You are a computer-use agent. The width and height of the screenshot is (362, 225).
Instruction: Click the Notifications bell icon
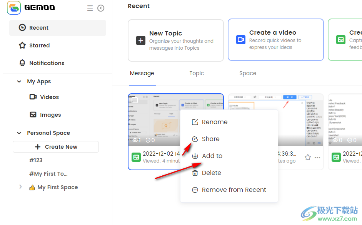tap(22, 63)
